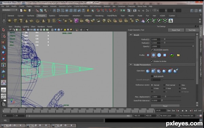Click the new scene icon in status line
This screenshot has height=128, width=204.
[x=21, y=10]
